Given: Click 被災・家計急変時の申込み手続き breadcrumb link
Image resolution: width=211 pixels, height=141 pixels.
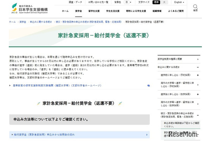Looking at the screenshot, I should 89,22.
